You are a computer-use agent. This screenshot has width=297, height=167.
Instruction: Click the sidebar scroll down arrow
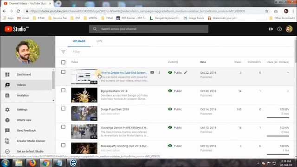pos(53,100)
